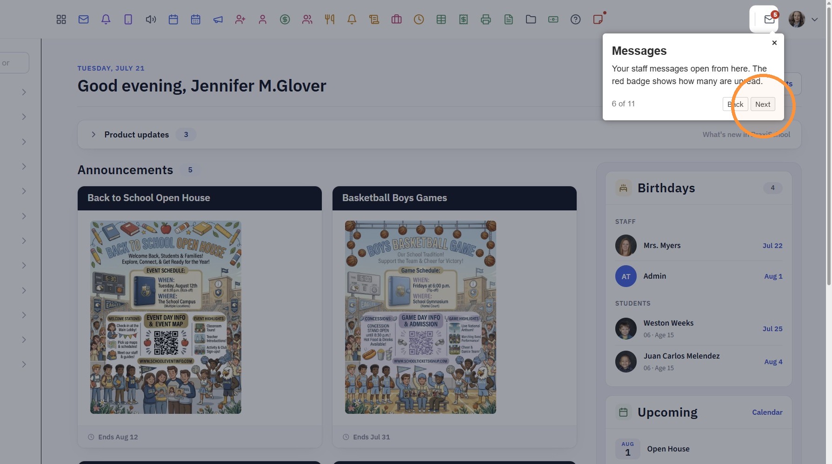View the Back to School Open House flyer
This screenshot has height=464, width=832.
click(x=166, y=317)
